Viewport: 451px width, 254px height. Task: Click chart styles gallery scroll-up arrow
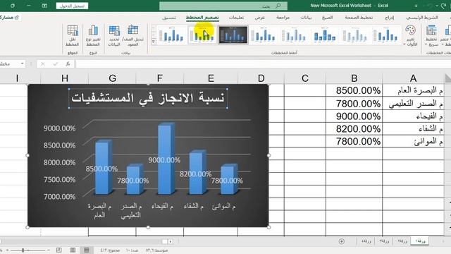pyautogui.click(x=154, y=28)
